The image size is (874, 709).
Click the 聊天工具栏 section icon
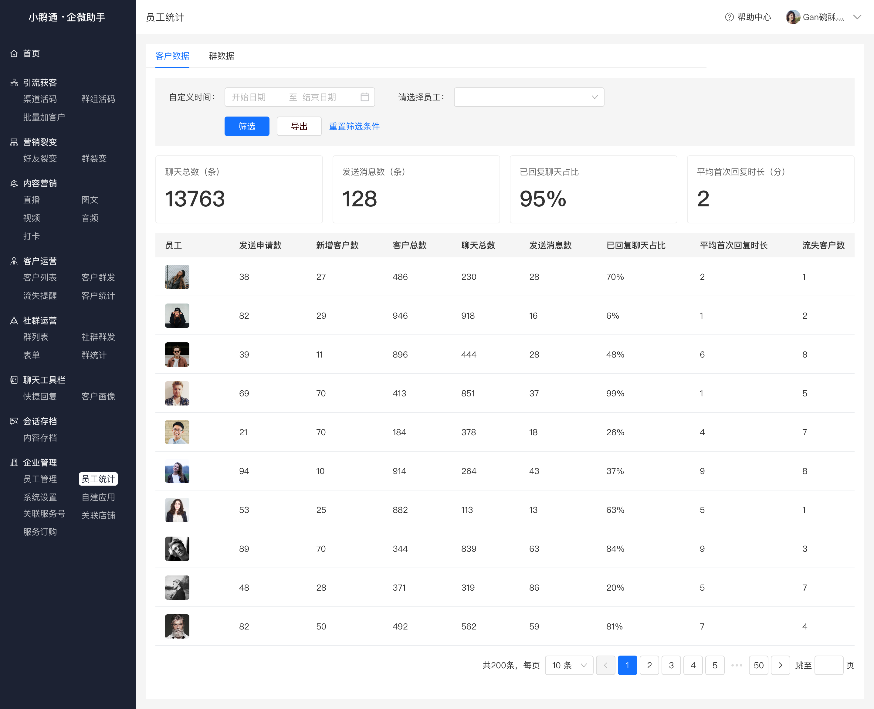14,380
